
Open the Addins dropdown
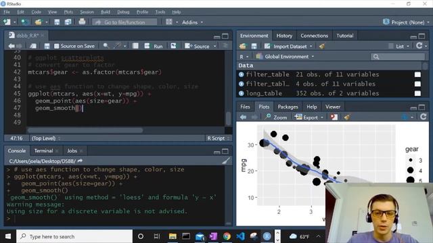(192, 22)
